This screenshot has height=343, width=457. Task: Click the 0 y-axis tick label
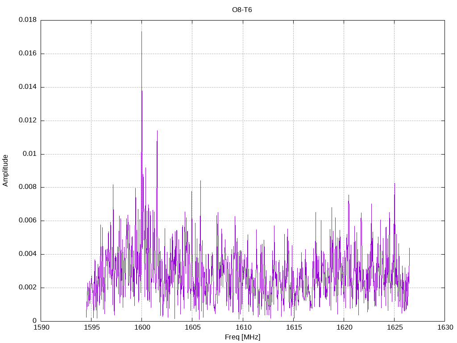click(35, 321)
